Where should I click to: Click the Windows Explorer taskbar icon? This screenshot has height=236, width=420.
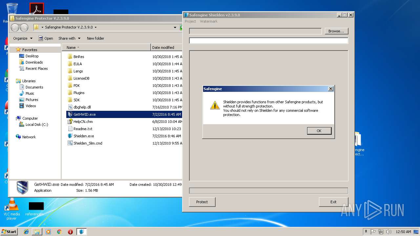coord(37,232)
